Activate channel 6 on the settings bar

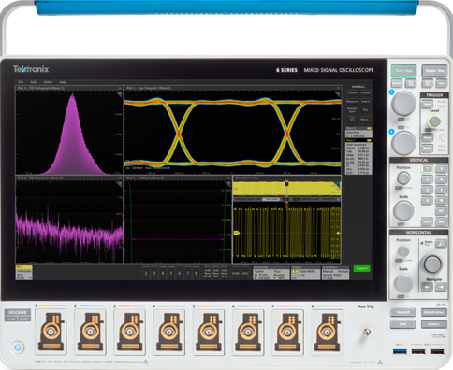[x=180, y=273]
